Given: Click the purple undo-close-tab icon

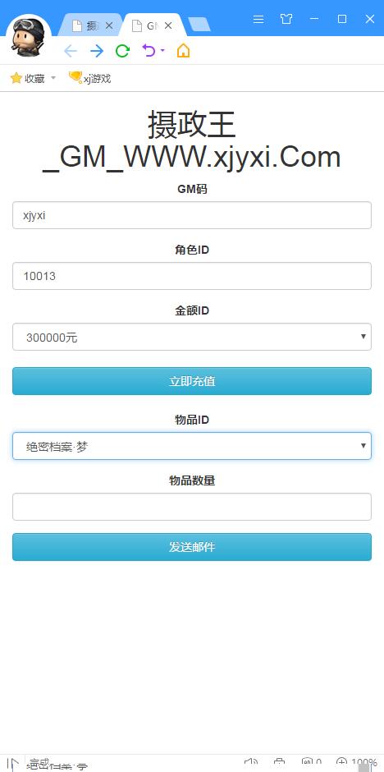Looking at the screenshot, I should coord(149,50).
